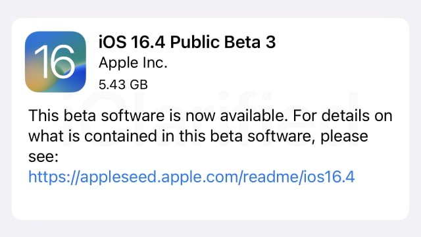
Task: Click the Apple Inc. developer label
Action: (x=133, y=63)
